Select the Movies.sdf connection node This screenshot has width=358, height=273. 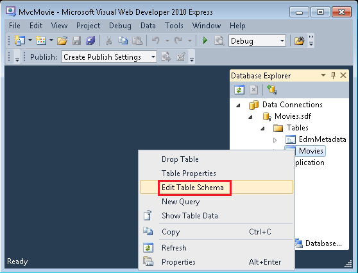(x=293, y=116)
